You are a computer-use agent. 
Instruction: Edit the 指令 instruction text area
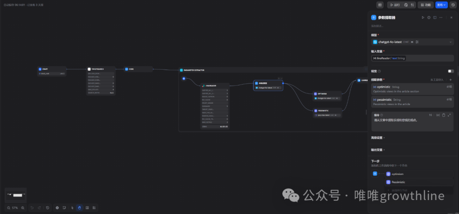(x=412, y=124)
